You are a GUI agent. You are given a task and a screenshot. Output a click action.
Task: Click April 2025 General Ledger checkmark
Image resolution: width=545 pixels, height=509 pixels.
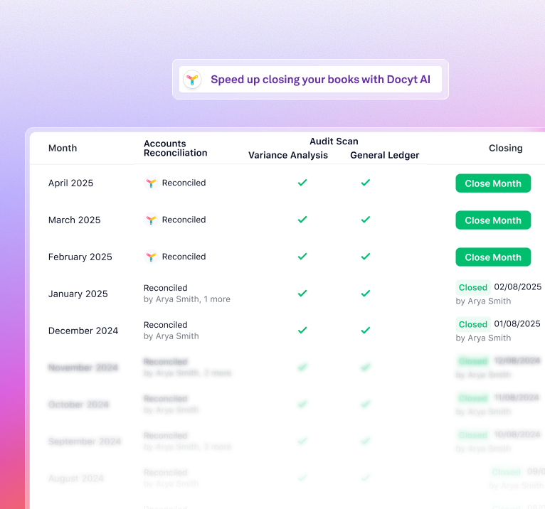(366, 183)
